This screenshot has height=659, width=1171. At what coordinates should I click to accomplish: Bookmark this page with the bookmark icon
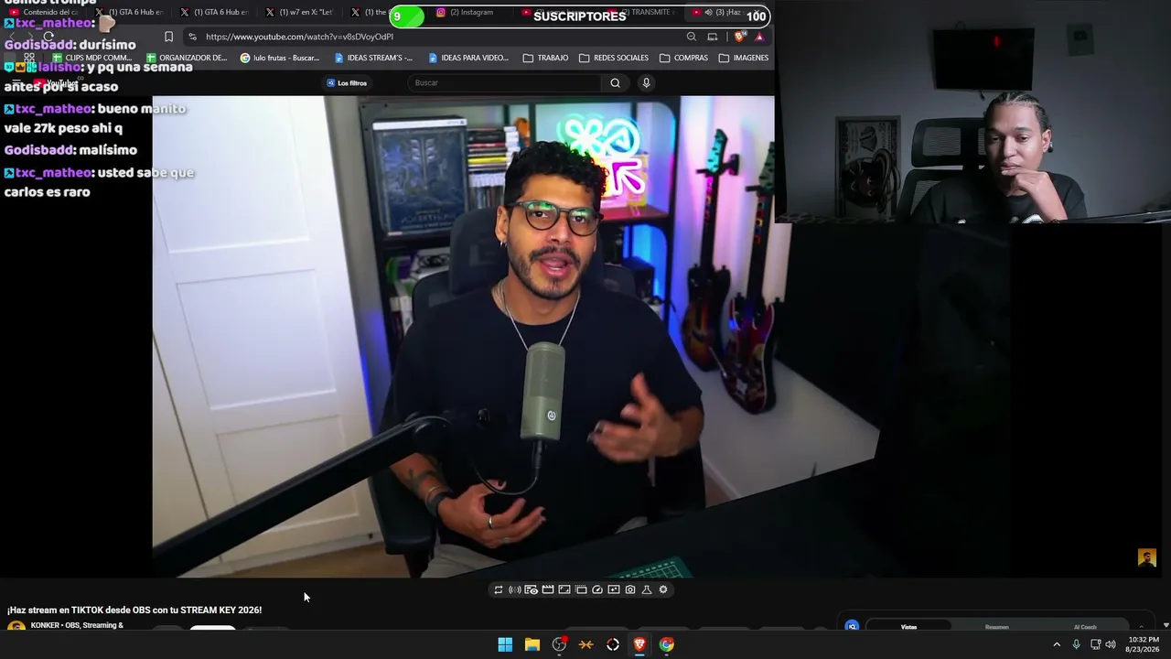pyautogui.click(x=168, y=37)
